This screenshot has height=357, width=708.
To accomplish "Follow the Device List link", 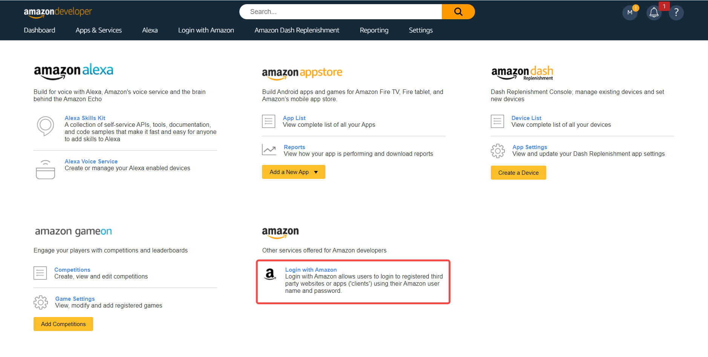I will [526, 118].
